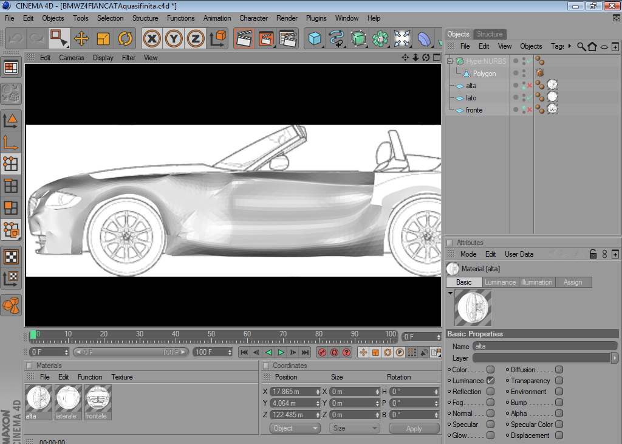Click frame 50 on the timeline ruler
Image resolution: width=622 pixels, height=444 pixels.
tap(211, 335)
